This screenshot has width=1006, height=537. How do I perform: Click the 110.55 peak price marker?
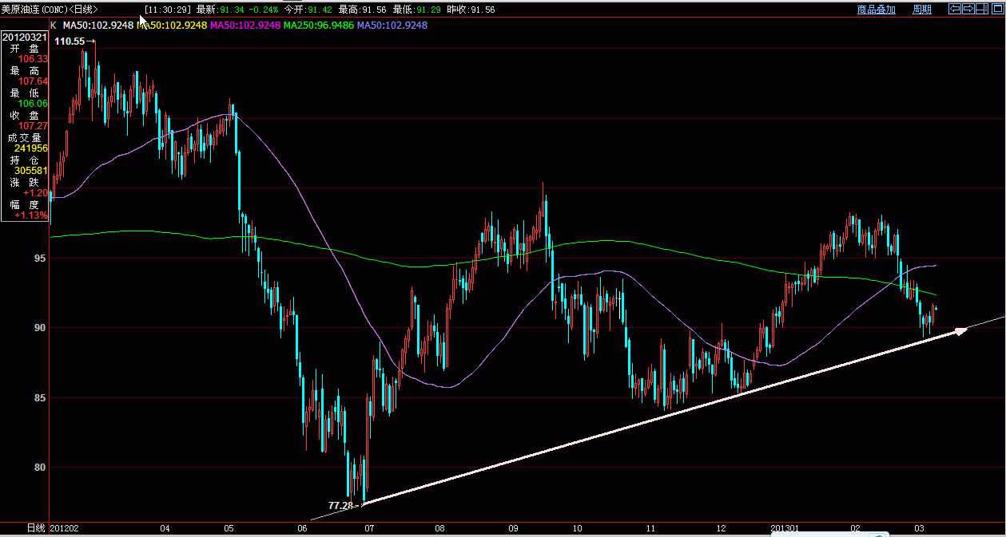click(x=70, y=41)
